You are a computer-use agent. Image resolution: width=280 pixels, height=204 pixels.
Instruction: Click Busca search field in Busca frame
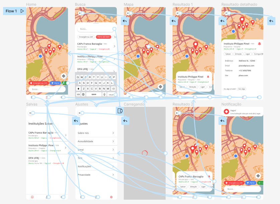96,29
